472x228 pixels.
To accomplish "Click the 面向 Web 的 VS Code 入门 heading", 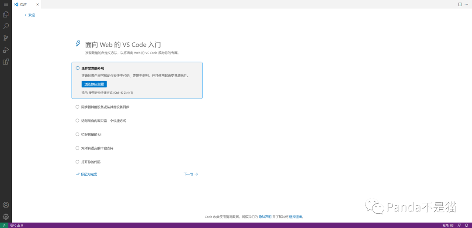I will click(123, 44).
